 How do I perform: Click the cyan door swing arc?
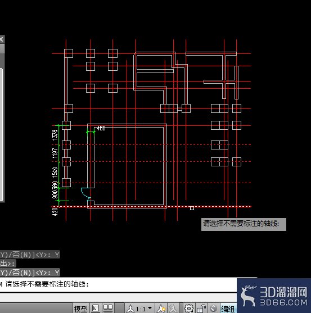(85, 193)
